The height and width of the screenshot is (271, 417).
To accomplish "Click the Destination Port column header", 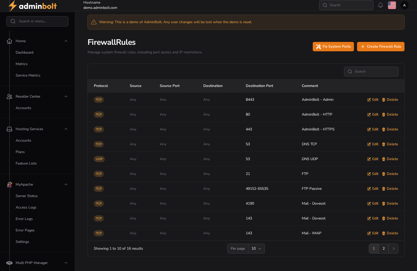I will pos(259,86).
